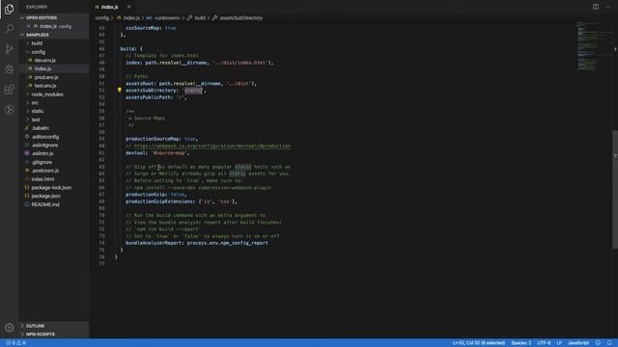Viewport: 618px width, 347px height.
Task: Open the More Actions ellipsis menu
Action: (607, 7)
